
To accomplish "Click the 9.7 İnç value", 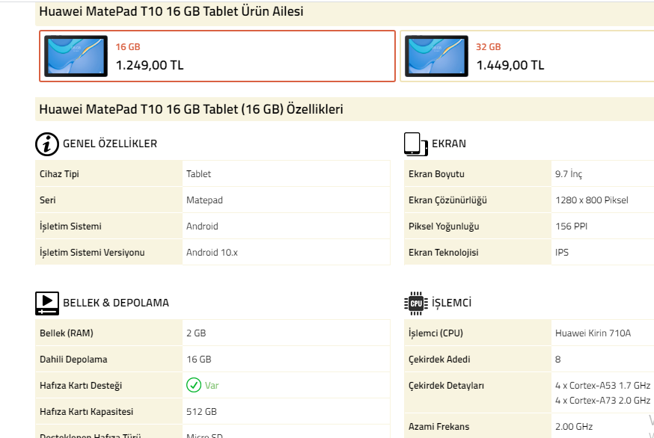I will (x=569, y=174).
